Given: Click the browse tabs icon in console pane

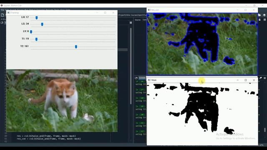Looking at the screenshot, I should [136, 78].
